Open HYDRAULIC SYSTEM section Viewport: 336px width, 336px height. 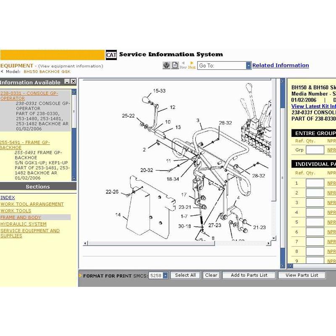pos(24,224)
